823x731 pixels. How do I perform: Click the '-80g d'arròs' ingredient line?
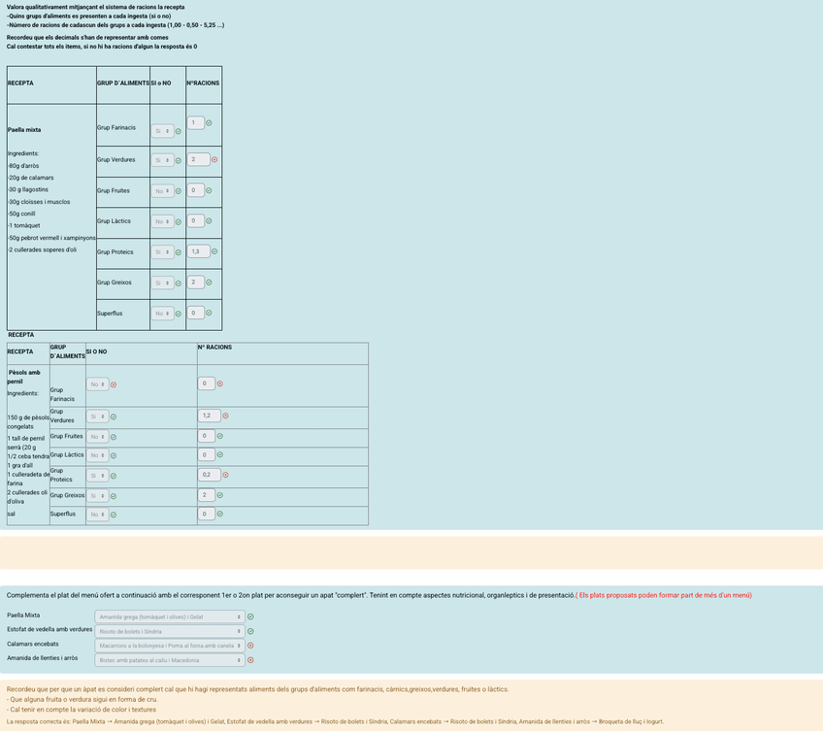point(23,166)
